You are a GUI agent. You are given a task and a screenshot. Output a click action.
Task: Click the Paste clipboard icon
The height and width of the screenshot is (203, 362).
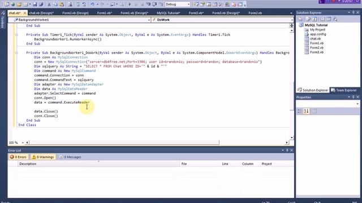(x=62, y=5)
